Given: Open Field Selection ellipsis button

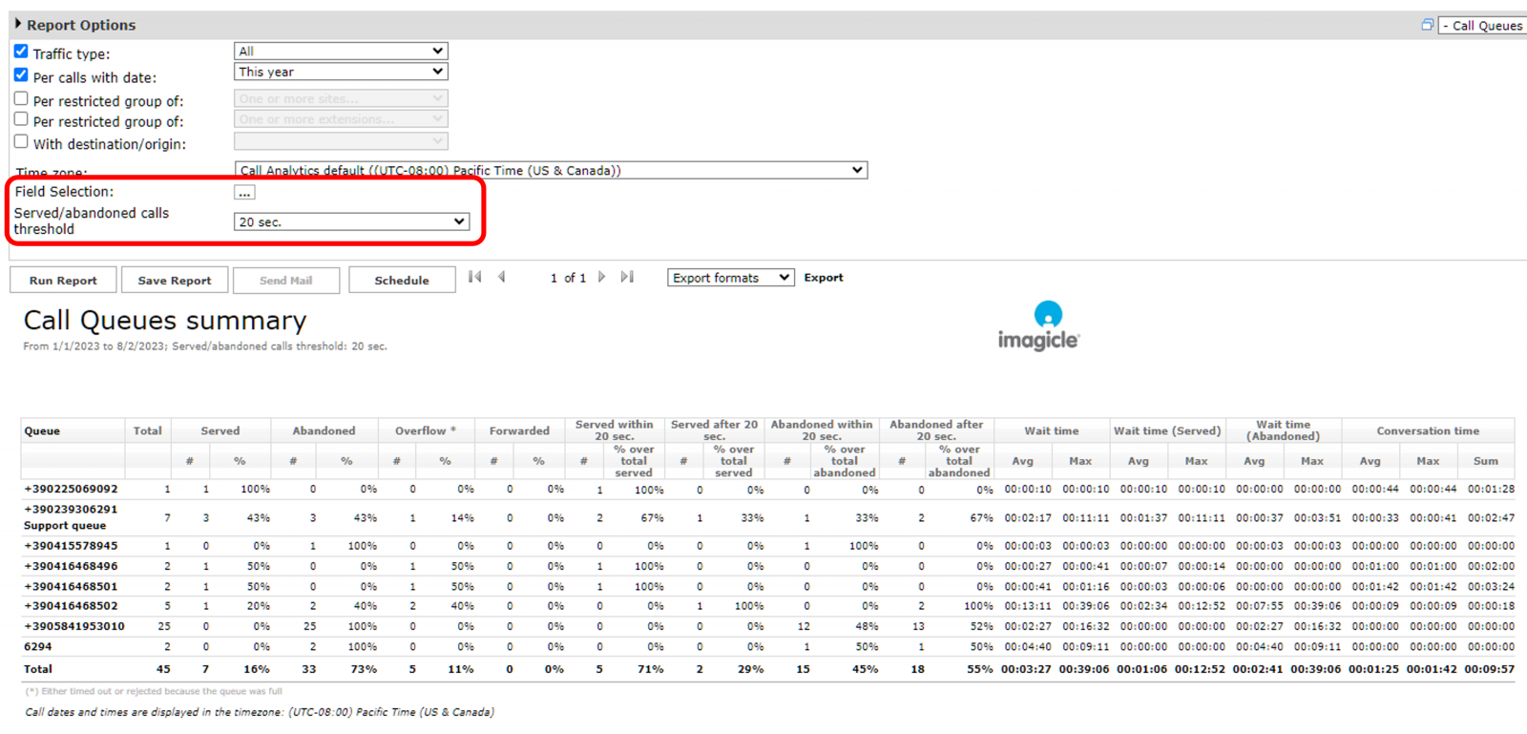Looking at the screenshot, I should [x=244, y=193].
